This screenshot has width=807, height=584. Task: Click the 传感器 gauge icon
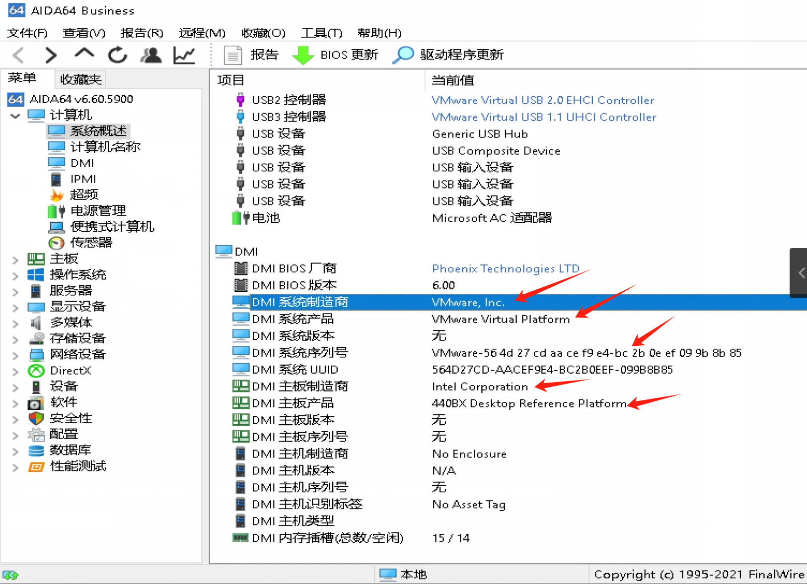point(57,243)
